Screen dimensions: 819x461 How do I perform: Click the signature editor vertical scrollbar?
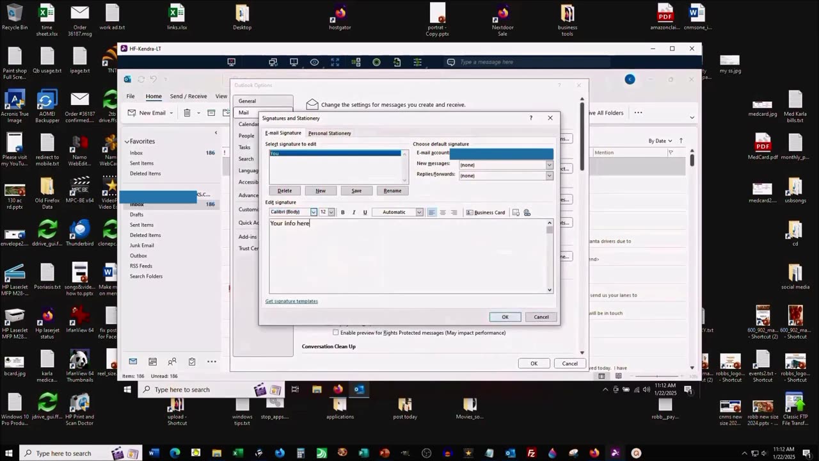(549, 256)
